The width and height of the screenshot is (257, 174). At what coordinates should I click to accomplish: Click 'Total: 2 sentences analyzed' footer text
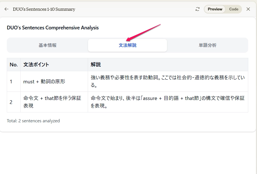pyautogui.click(x=33, y=121)
